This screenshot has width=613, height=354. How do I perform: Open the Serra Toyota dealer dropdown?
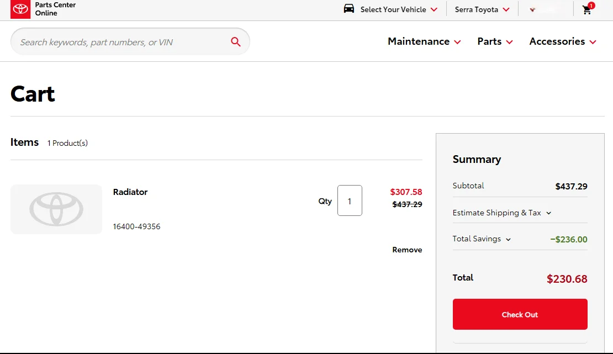click(482, 9)
